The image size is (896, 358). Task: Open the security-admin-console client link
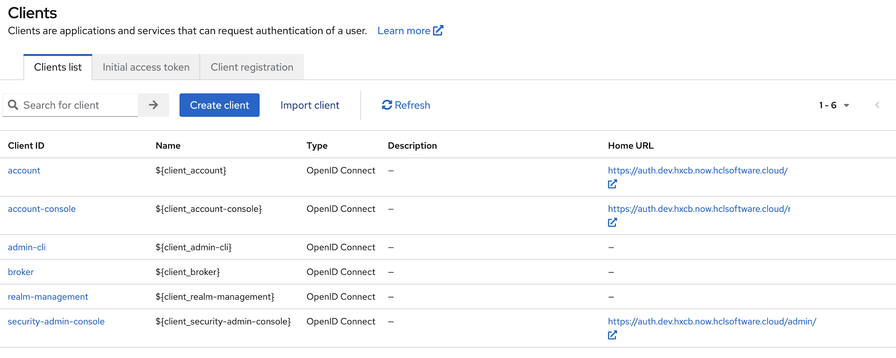(x=56, y=321)
